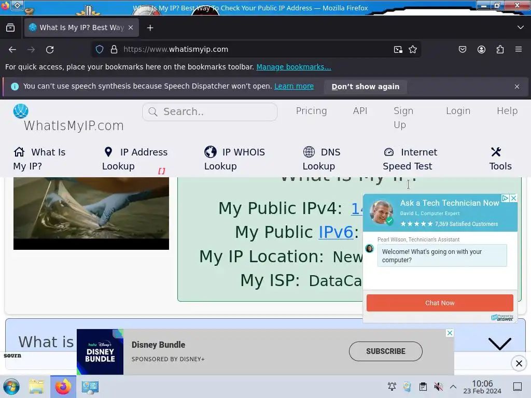Select DNS Lookup navigation item
The image size is (531, 398).
tap(322, 159)
